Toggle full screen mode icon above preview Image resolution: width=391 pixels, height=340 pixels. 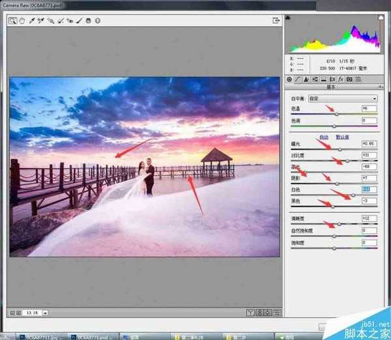click(276, 20)
